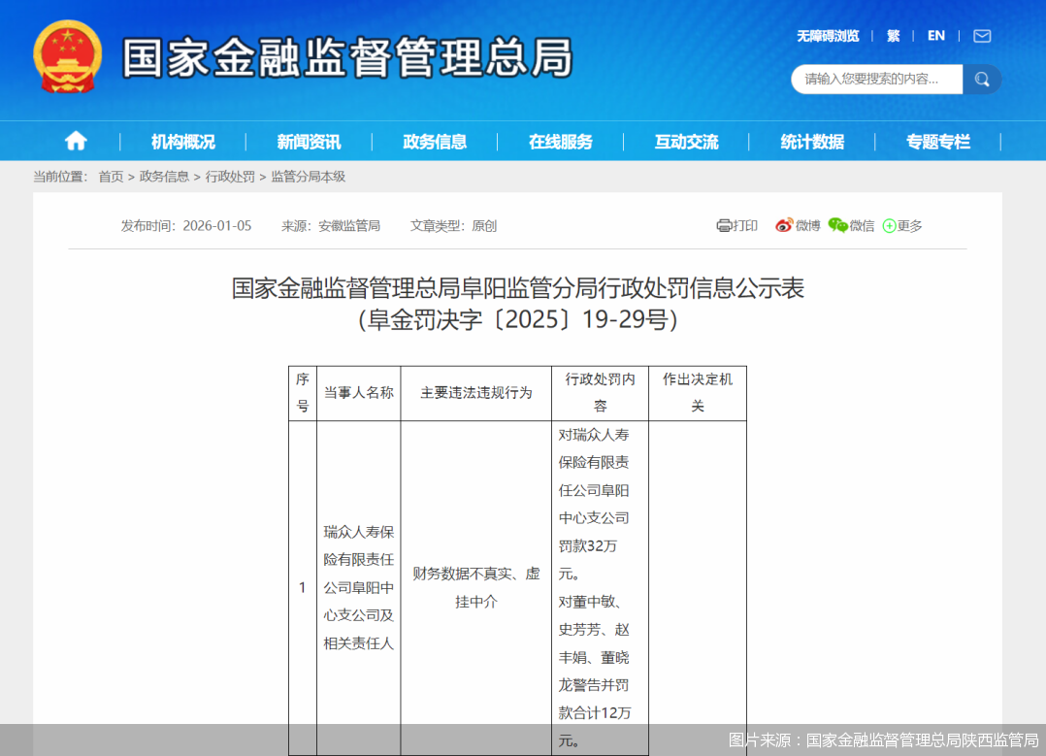Image resolution: width=1046 pixels, height=756 pixels.
Task: Switch site language to English via EN
Action: point(936,35)
